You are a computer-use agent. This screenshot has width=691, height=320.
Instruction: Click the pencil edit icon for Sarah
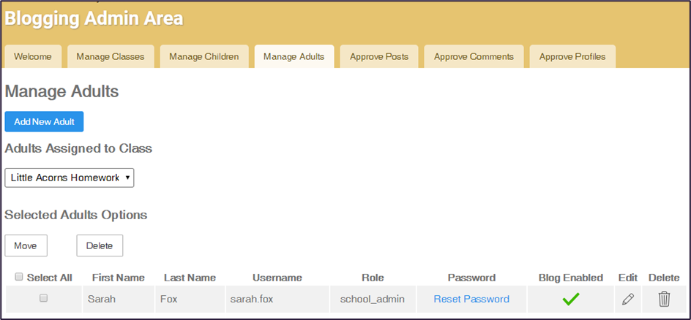627,299
